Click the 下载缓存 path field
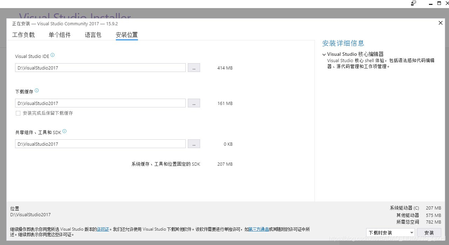This screenshot has width=449, height=245. tap(100, 103)
